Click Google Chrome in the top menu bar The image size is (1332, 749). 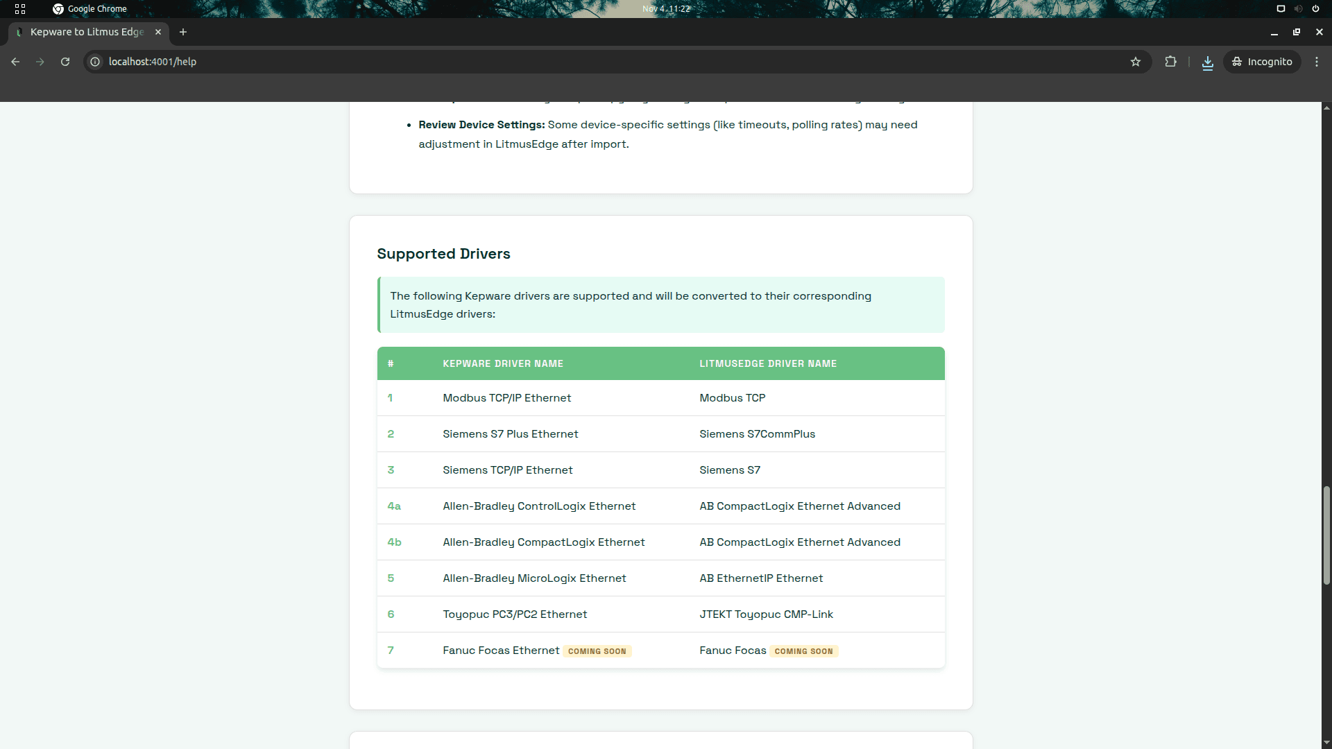(97, 9)
